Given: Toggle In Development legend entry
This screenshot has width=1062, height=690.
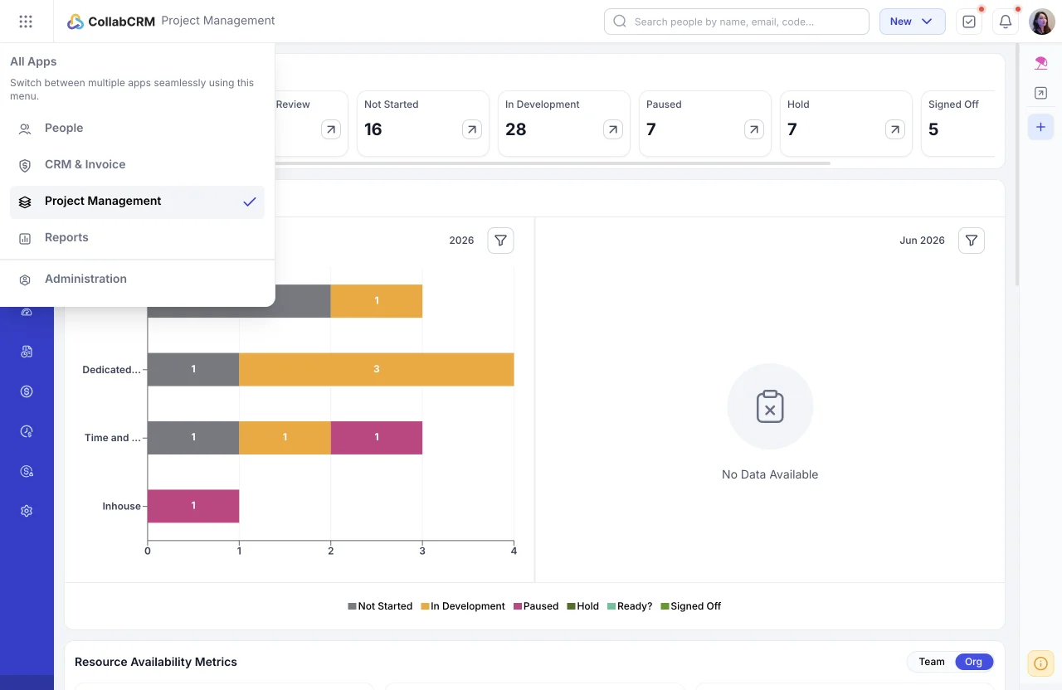Looking at the screenshot, I should point(463,606).
